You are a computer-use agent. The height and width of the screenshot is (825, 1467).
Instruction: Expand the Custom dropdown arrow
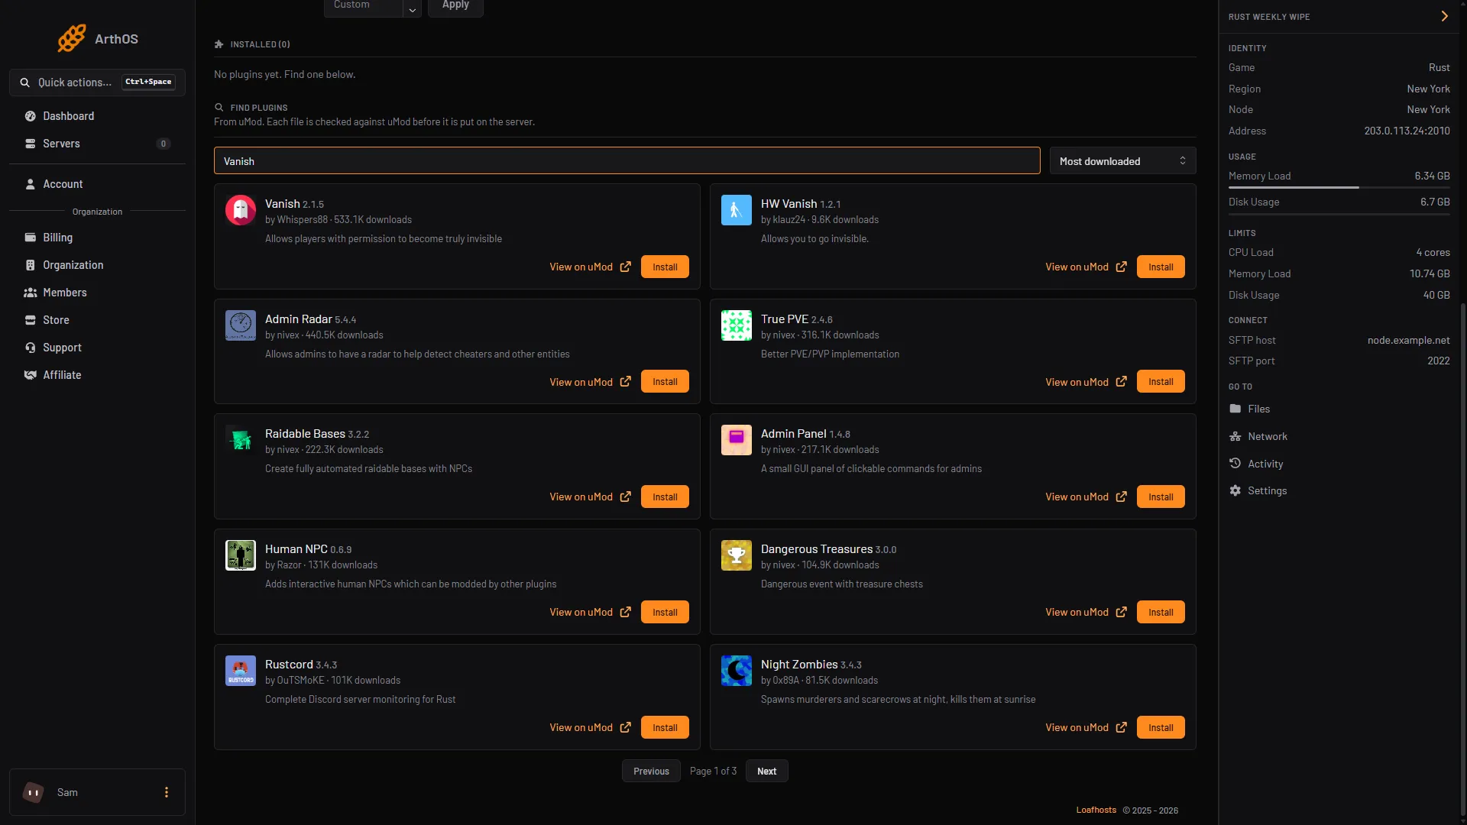point(412,8)
